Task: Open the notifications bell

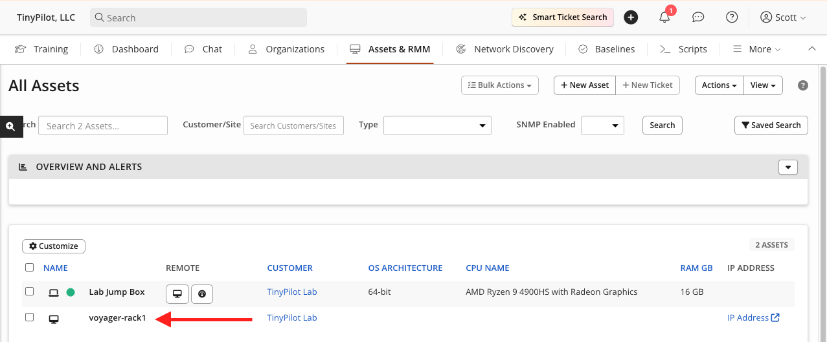Action: (x=664, y=17)
